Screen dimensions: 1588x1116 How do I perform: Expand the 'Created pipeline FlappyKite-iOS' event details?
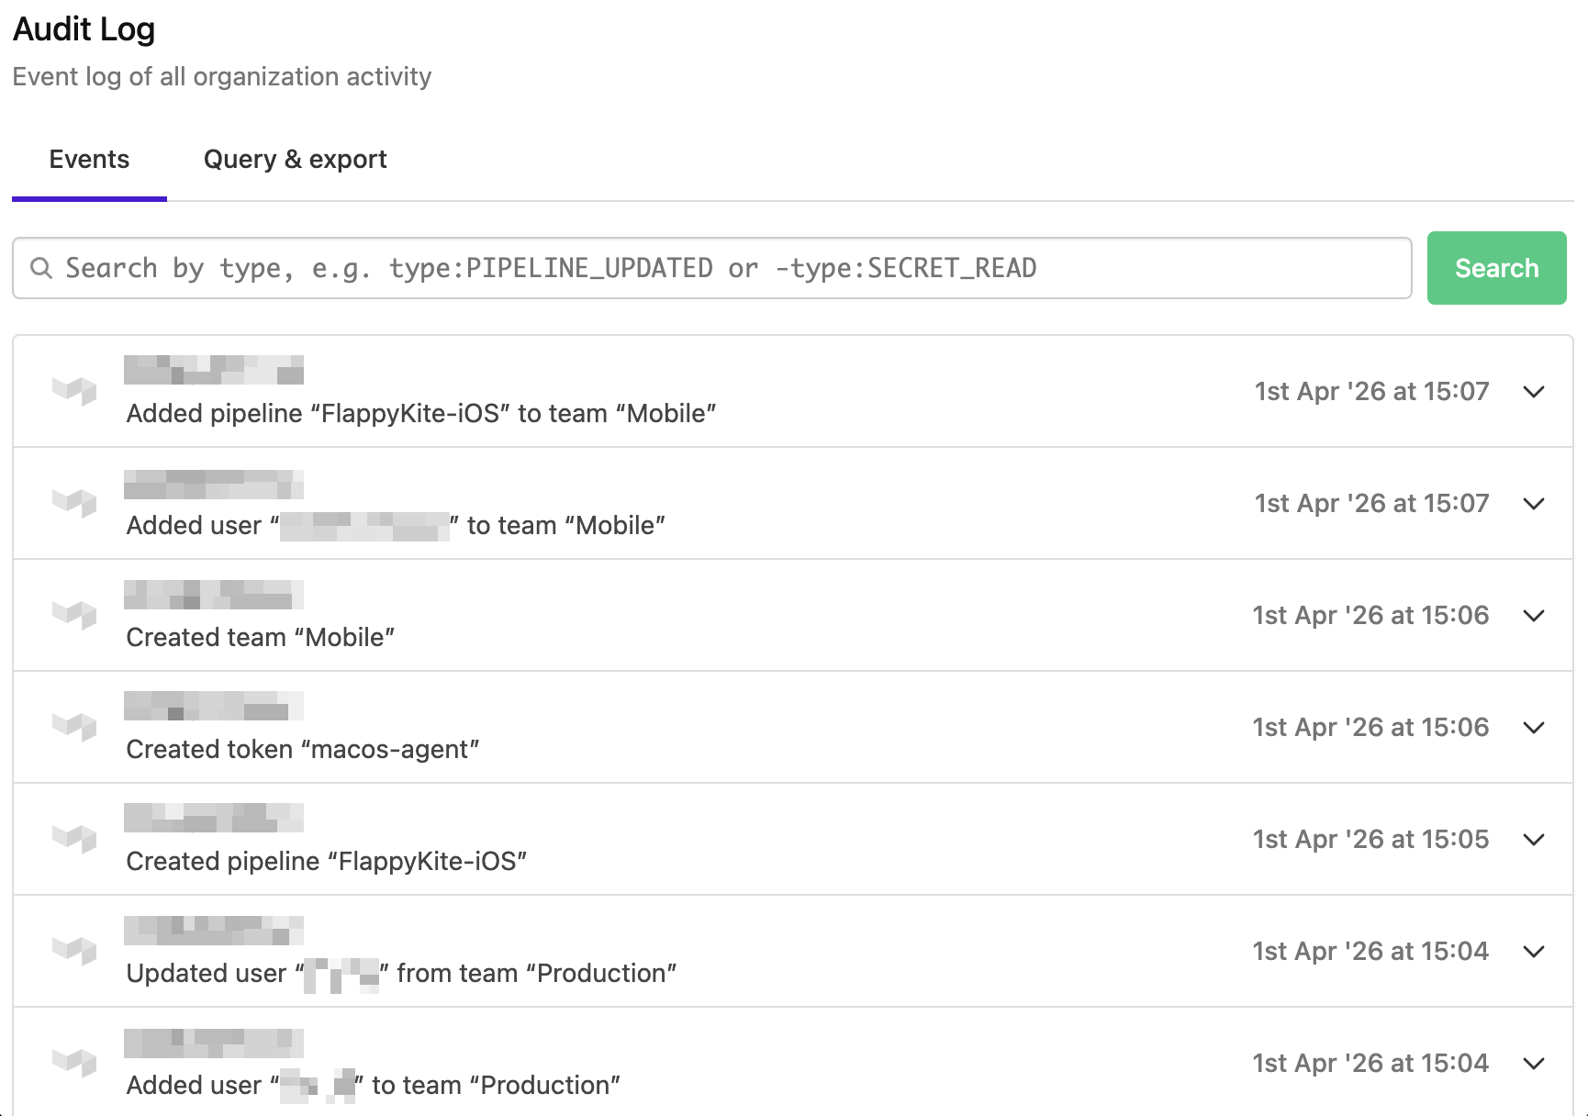tap(1534, 839)
